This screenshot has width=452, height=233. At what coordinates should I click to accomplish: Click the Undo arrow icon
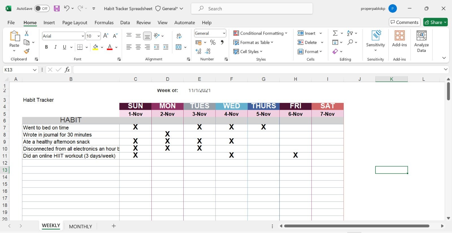pyautogui.click(x=67, y=8)
